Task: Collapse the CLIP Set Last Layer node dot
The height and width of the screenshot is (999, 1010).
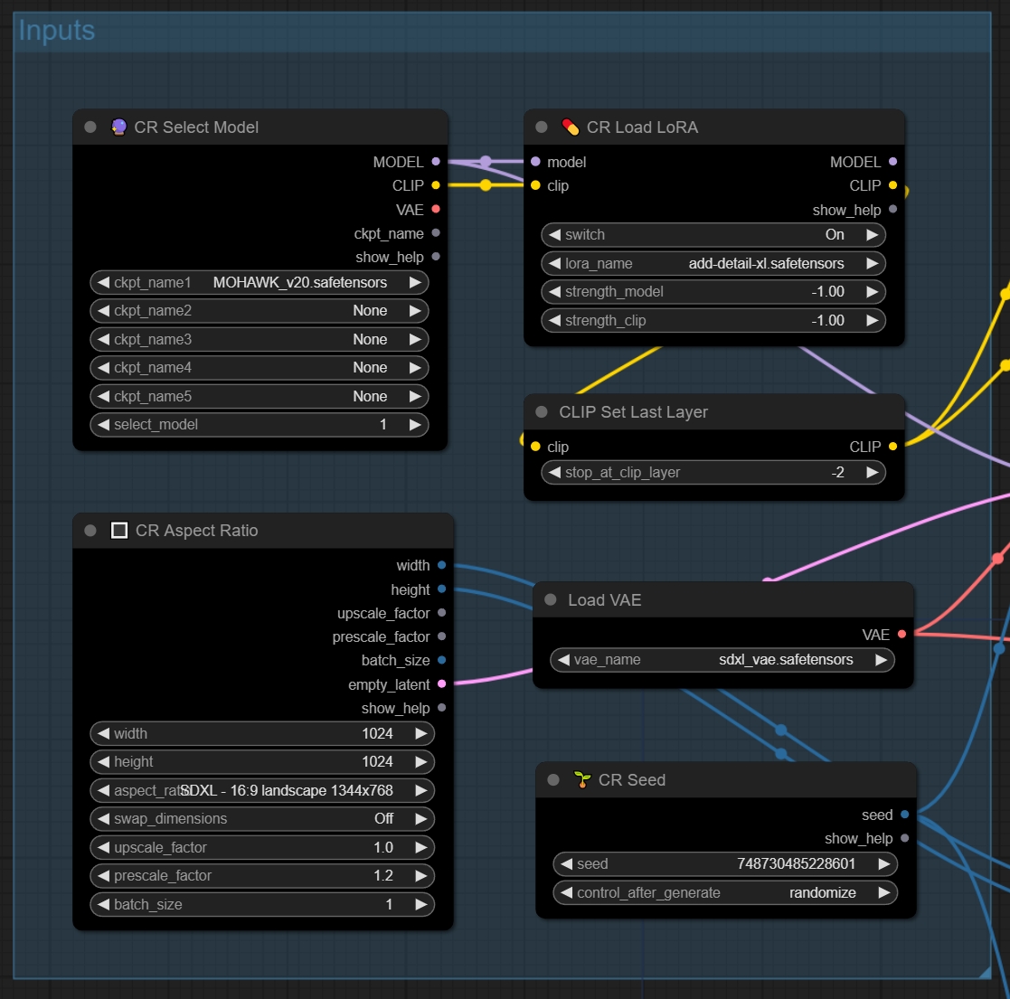Action: (542, 412)
